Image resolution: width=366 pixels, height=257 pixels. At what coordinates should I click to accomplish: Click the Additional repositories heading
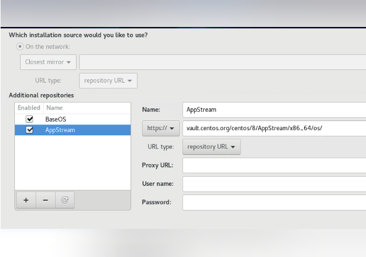(x=41, y=95)
